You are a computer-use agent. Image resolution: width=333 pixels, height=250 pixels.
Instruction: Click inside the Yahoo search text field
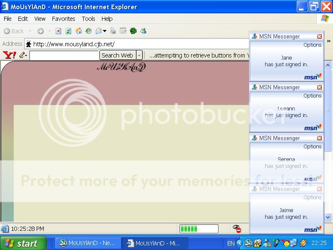(64, 55)
